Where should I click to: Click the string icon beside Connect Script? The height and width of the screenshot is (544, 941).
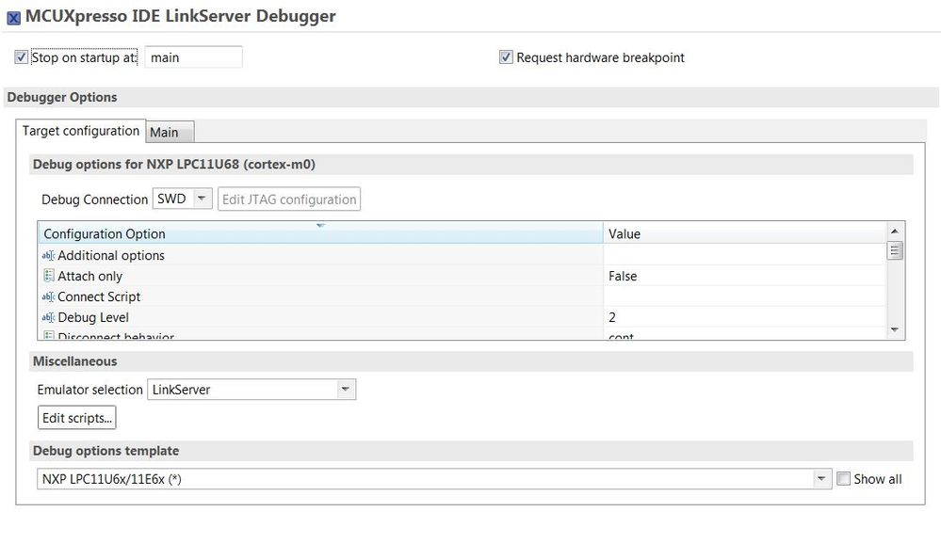(47, 296)
